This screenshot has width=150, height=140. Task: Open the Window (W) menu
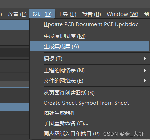[122, 14]
